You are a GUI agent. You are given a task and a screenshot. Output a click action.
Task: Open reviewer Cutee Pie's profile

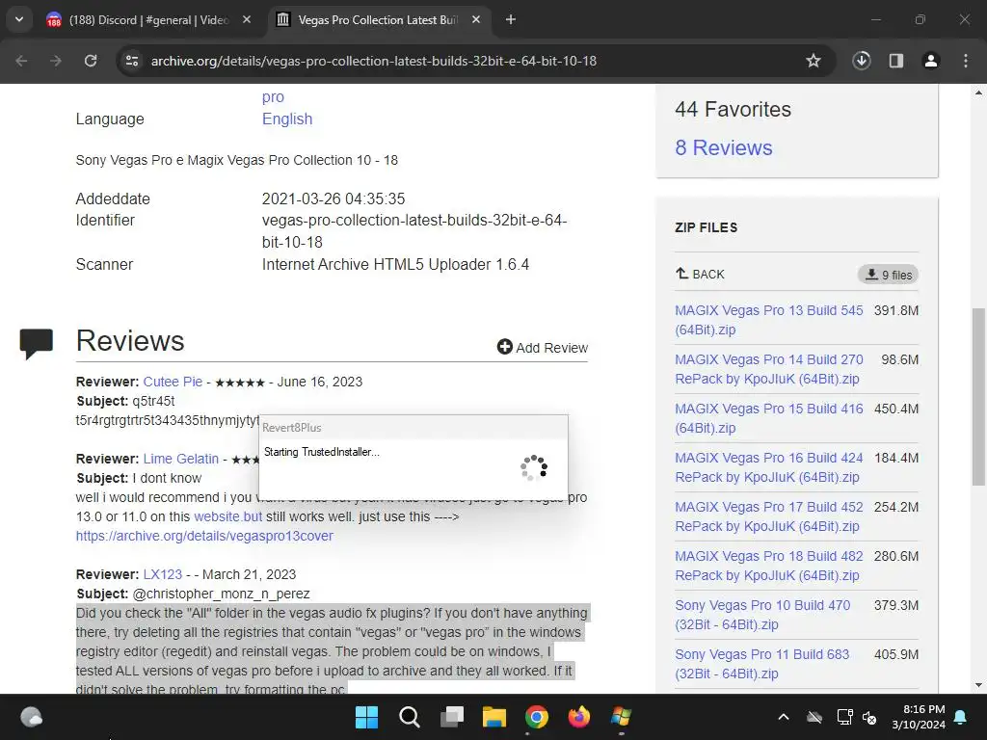pyautogui.click(x=173, y=382)
